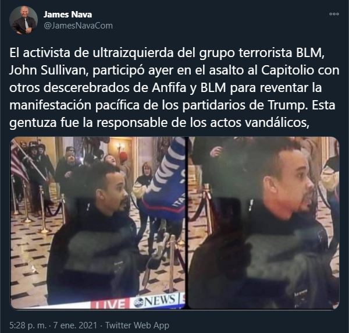
Task: Click the red LIVE banner in photo
Action: pos(110,304)
